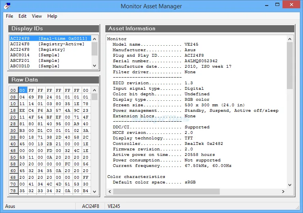The width and height of the screenshot is (303, 213).
Task: Select byte 69 in row 08
Action: [x=31, y=97]
